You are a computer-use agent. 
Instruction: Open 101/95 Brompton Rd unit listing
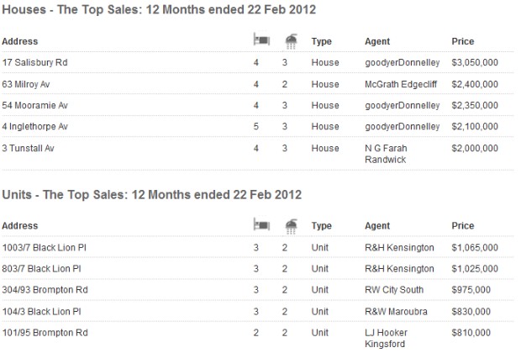pyautogui.click(x=45, y=333)
